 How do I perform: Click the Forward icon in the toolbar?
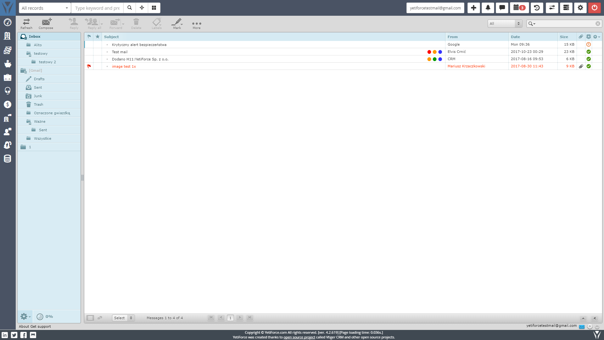coord(115,23)
